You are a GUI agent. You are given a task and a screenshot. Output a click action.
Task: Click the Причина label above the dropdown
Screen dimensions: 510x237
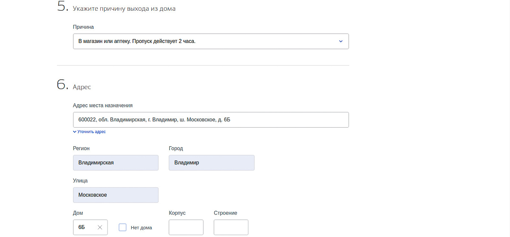pos(83,27)
